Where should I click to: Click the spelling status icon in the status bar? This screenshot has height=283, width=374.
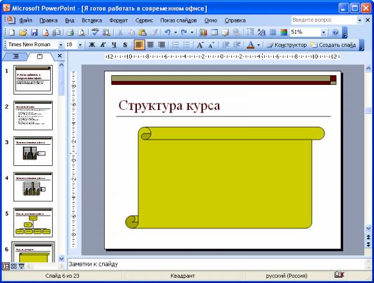pyautogui.click(x=339, y=275)
